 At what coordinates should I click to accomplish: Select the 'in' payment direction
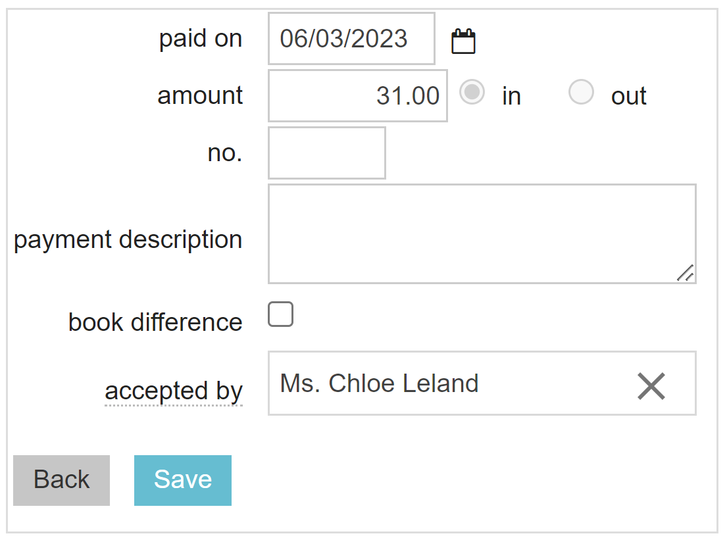click(472, 93)
